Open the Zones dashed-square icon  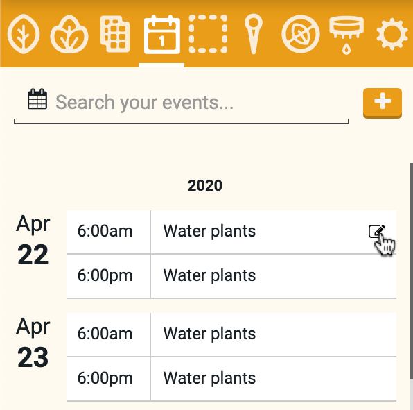pos(208,34)
